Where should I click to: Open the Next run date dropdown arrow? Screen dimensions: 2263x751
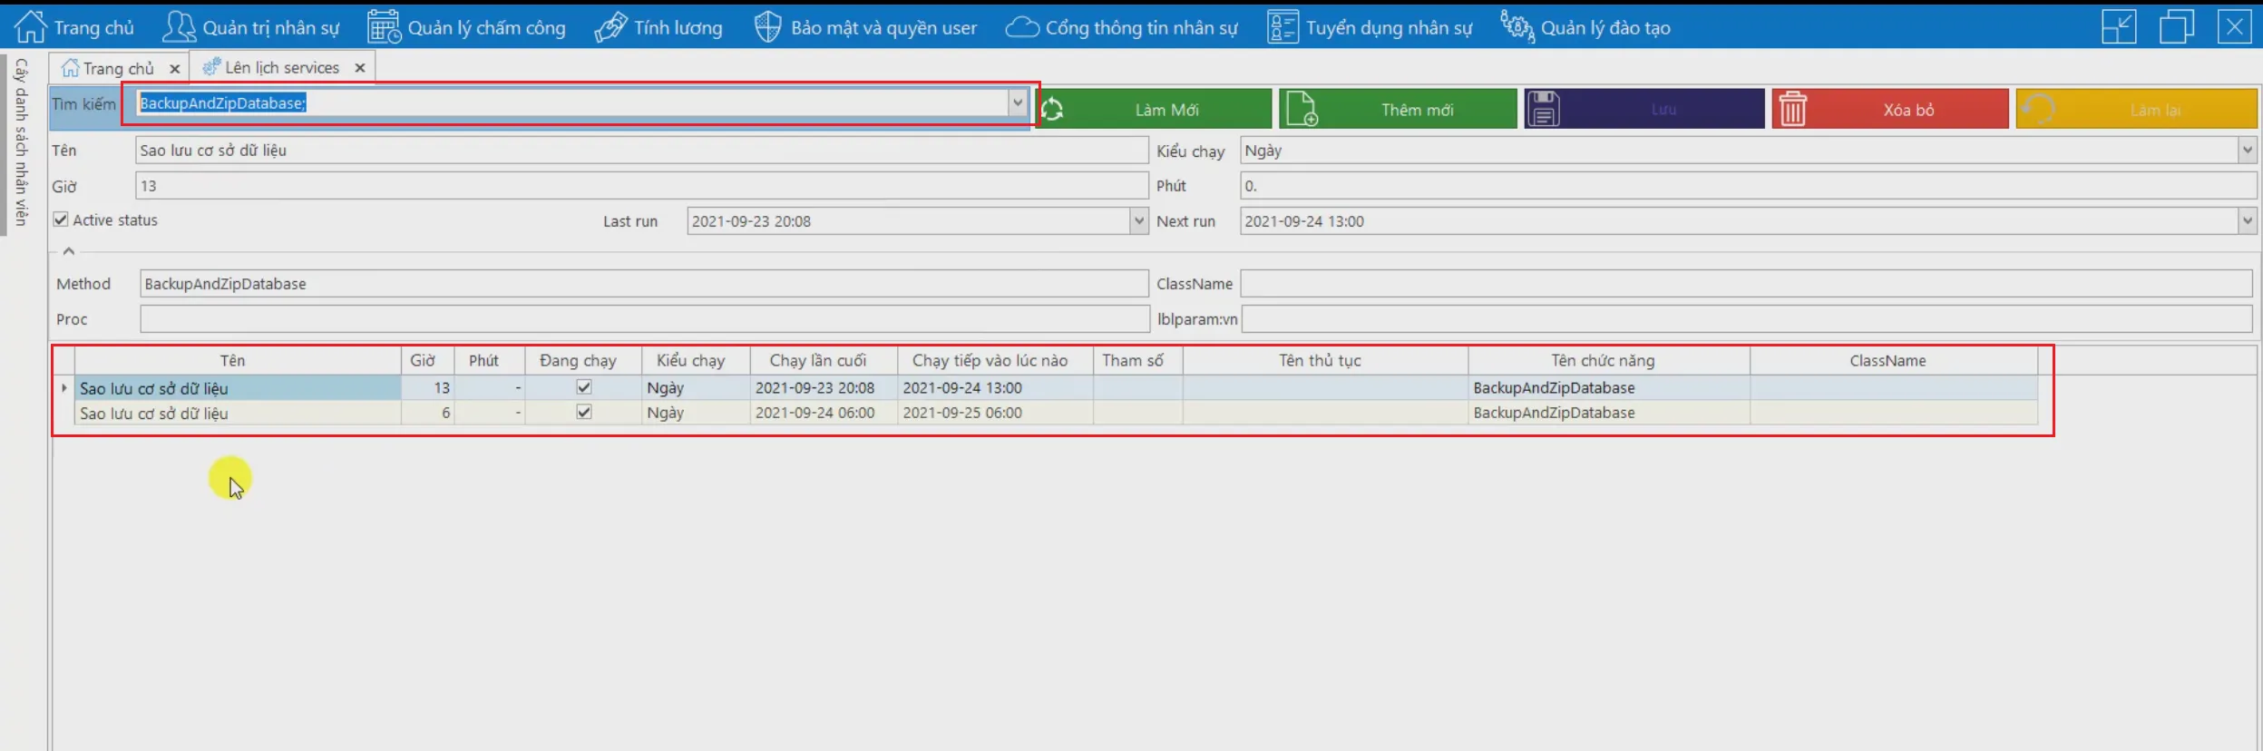(x=2247, y=220)
